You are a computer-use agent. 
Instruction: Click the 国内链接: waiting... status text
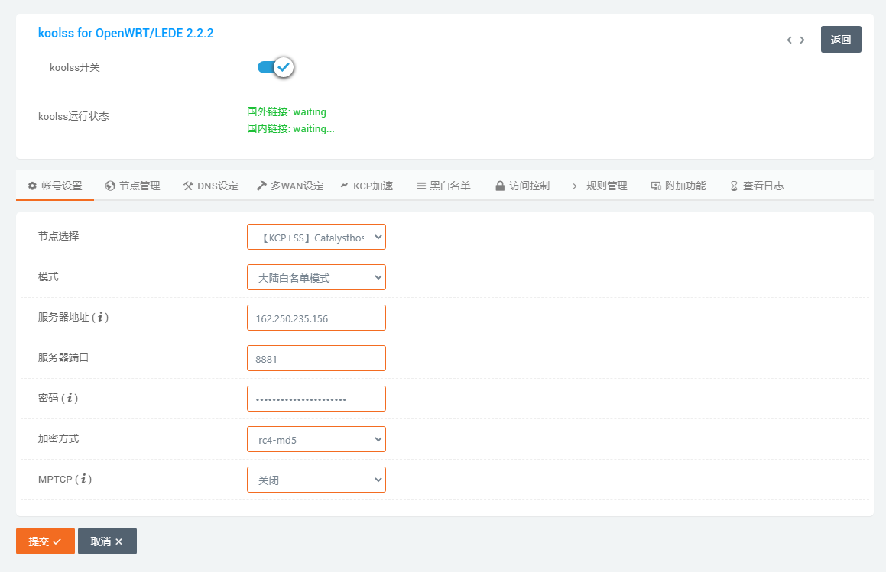[x=290, y=129]
